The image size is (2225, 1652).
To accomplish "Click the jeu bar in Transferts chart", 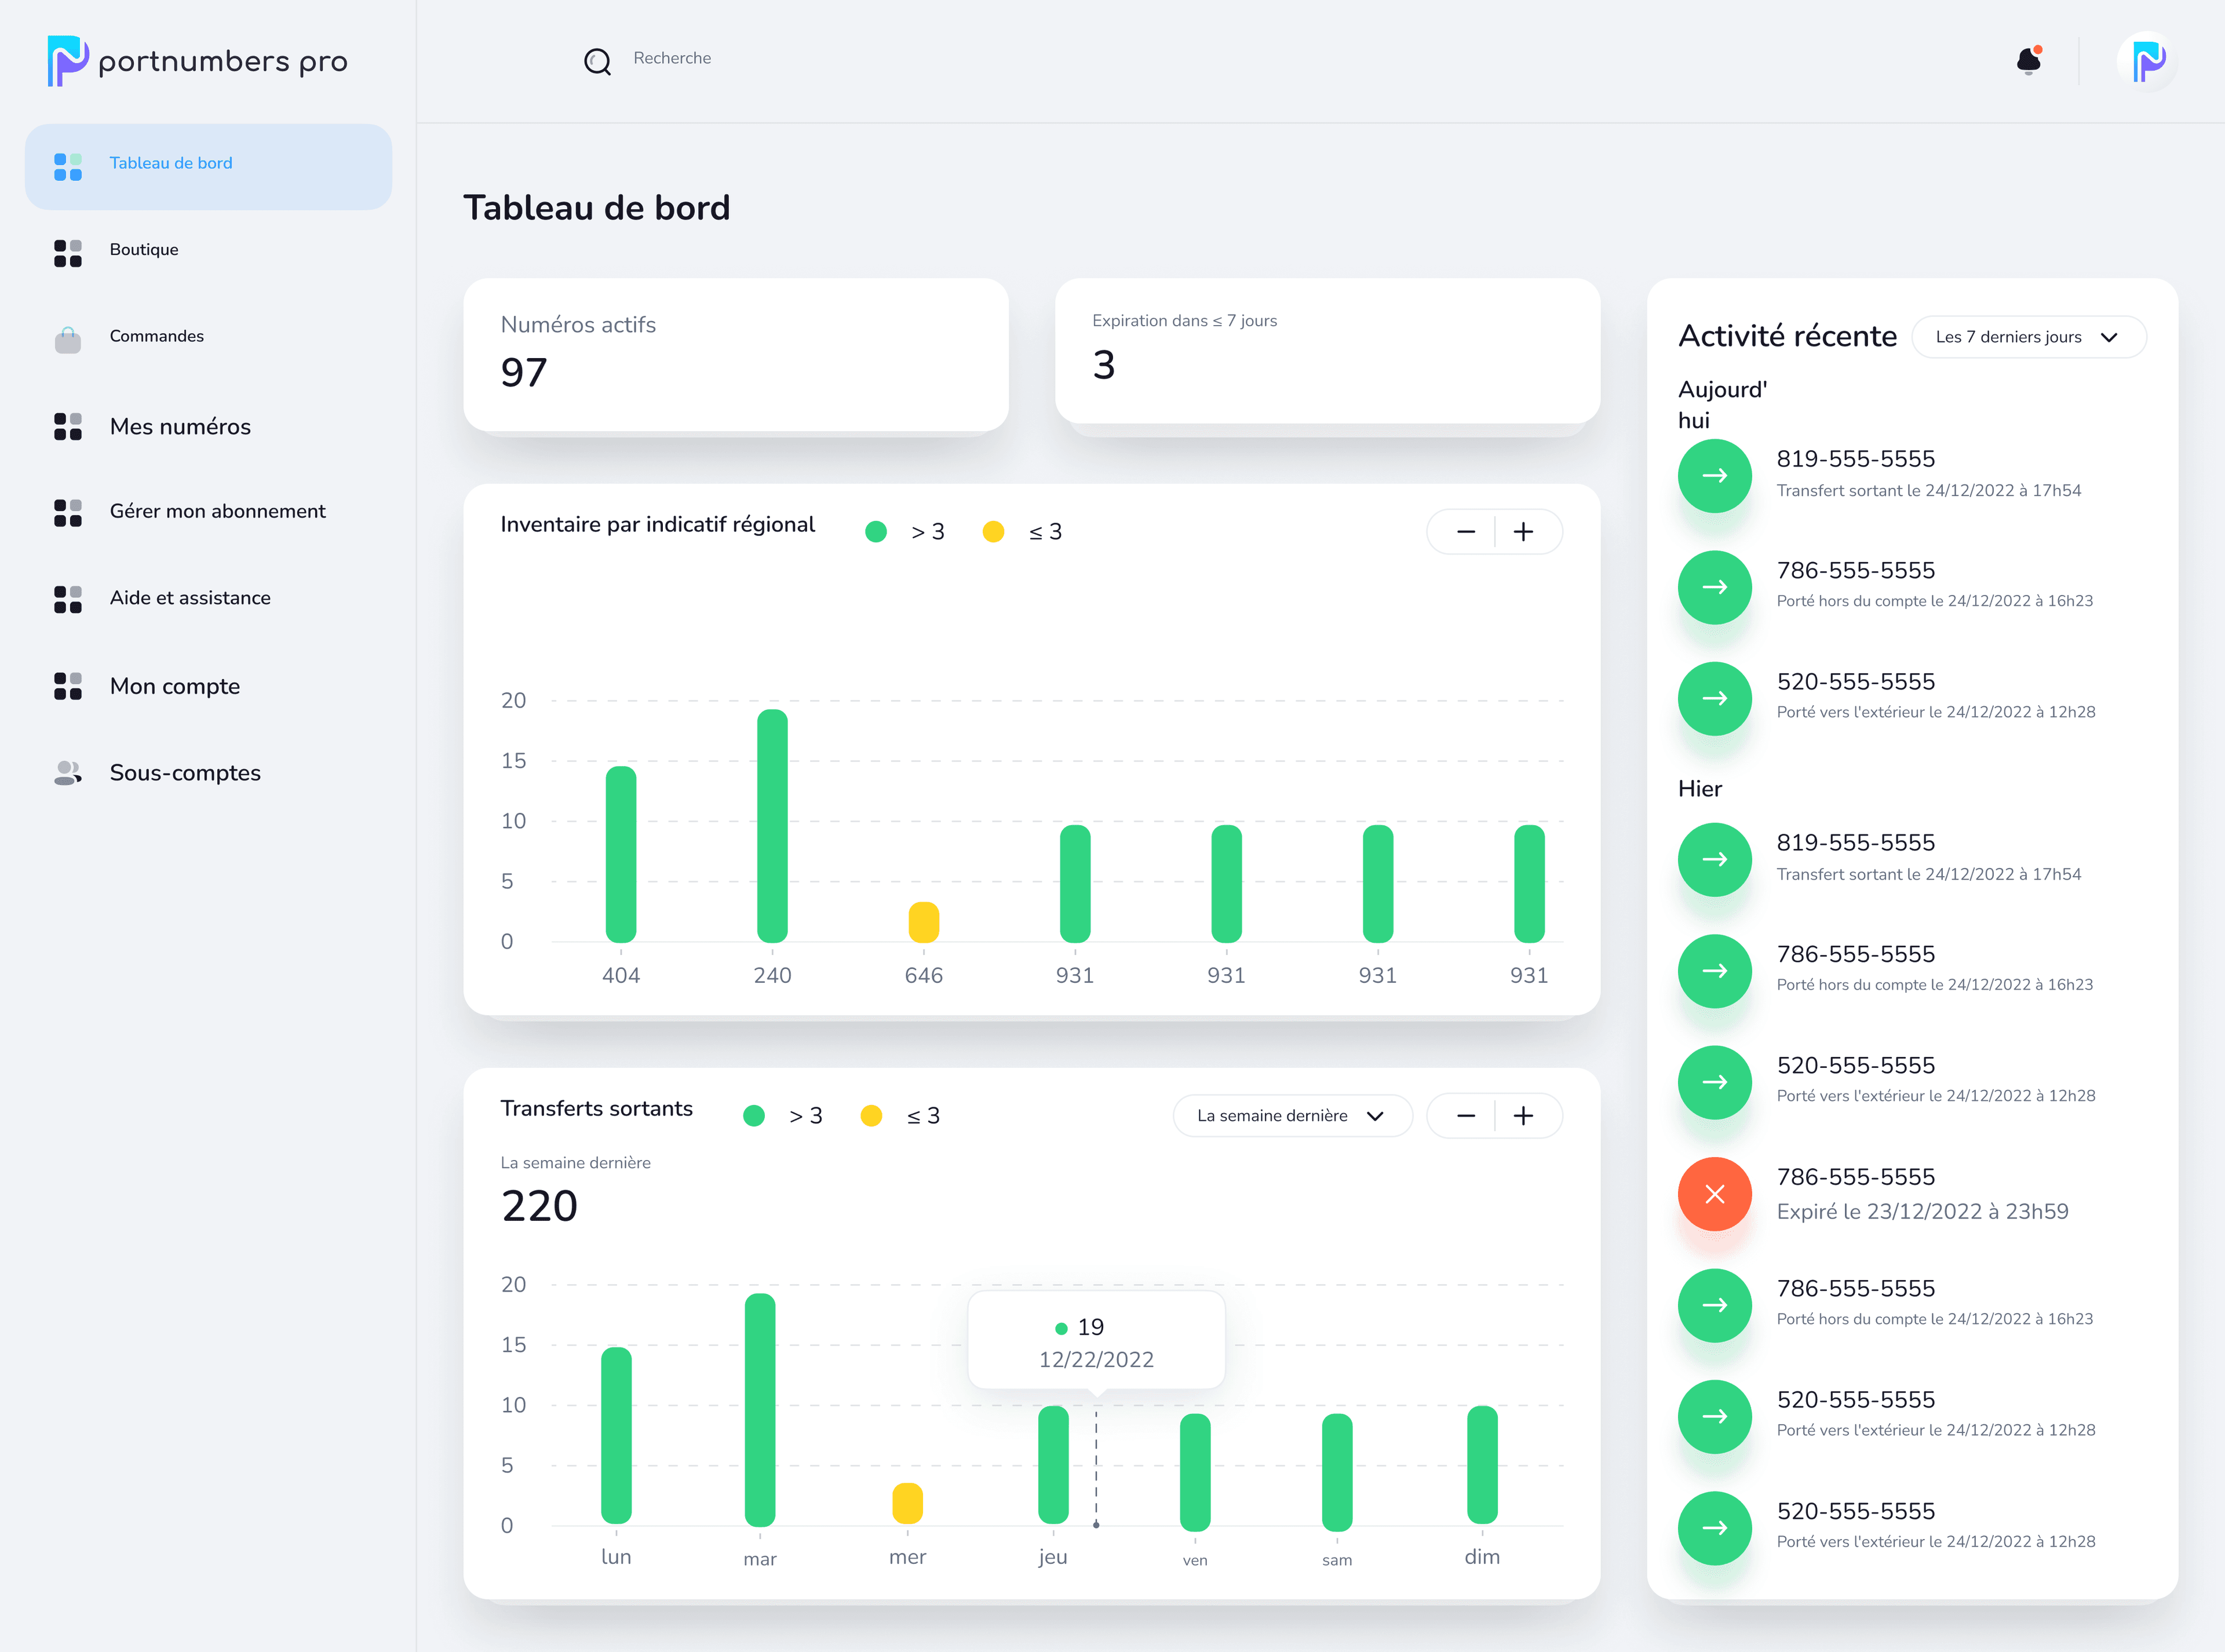I will 1053,1465.
